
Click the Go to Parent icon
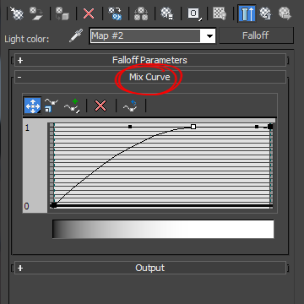(x=266, y=14)
